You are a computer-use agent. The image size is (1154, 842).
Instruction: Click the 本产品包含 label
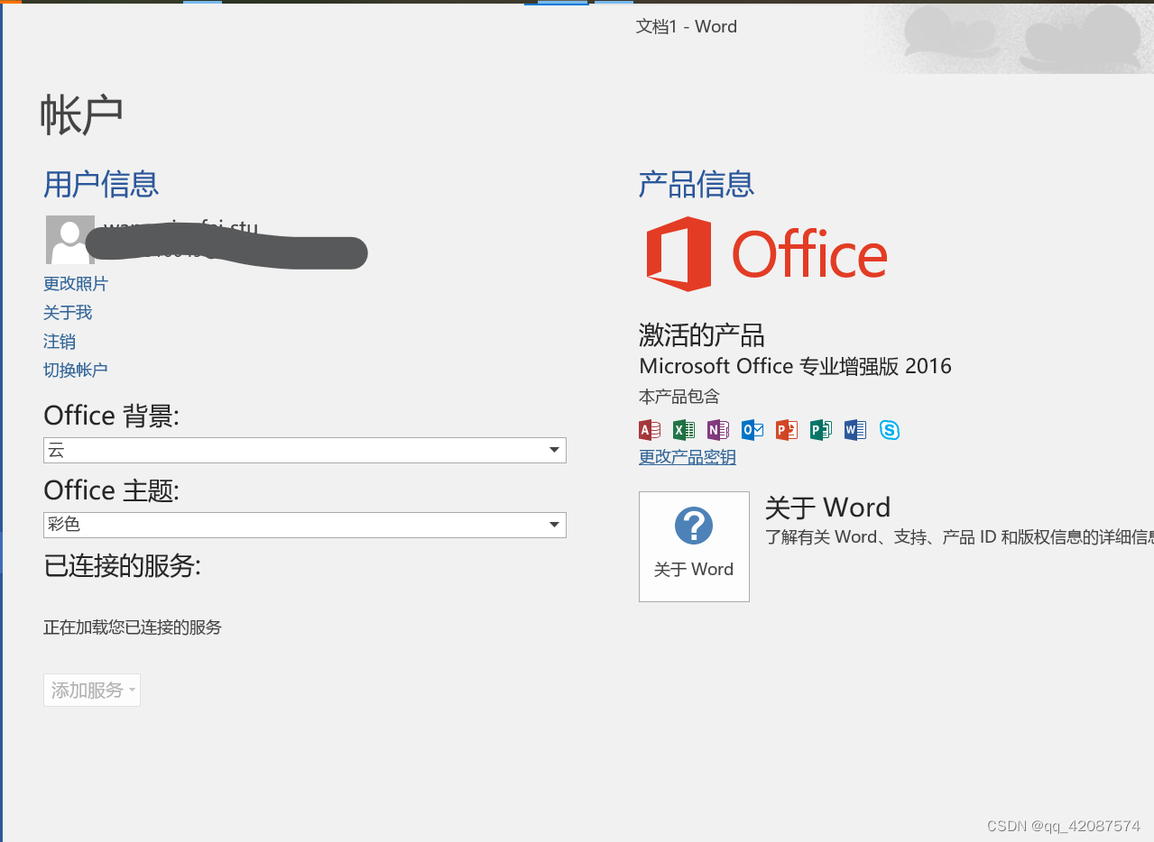coord(679,397)
